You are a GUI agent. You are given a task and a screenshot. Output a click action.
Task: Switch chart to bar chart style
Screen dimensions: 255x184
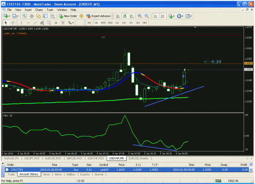[x=118, y=16]
